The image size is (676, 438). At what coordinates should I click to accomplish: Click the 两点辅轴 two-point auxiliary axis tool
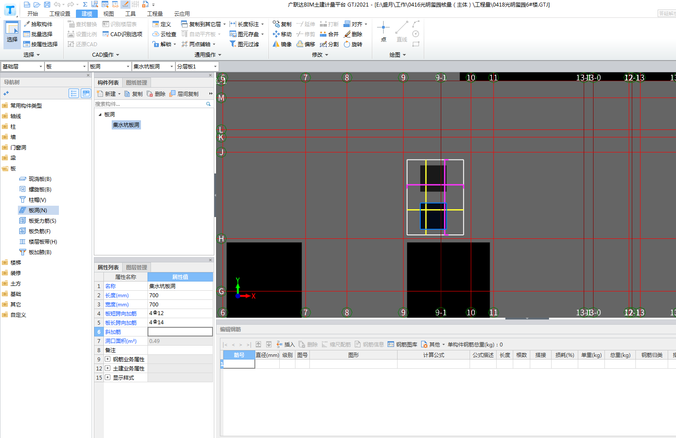coord(199,44)
